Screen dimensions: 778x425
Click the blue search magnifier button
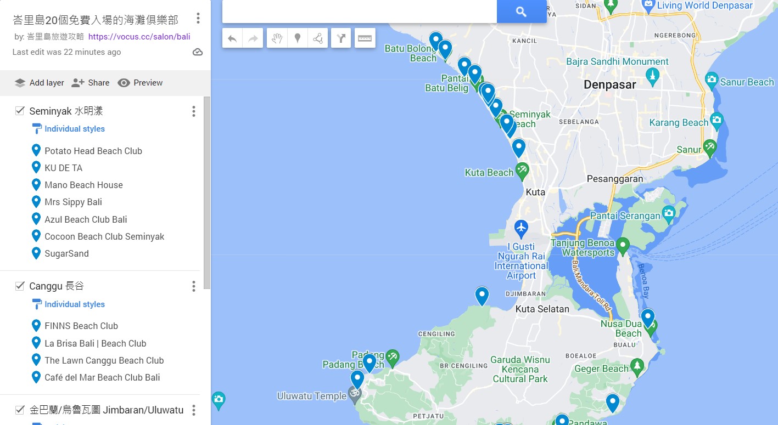click(x=522, y=12)
